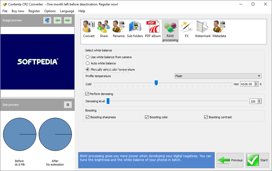Click the Denoising level slider handle
This screenshot has height=171, width=272.
click(x=108, y=101)
